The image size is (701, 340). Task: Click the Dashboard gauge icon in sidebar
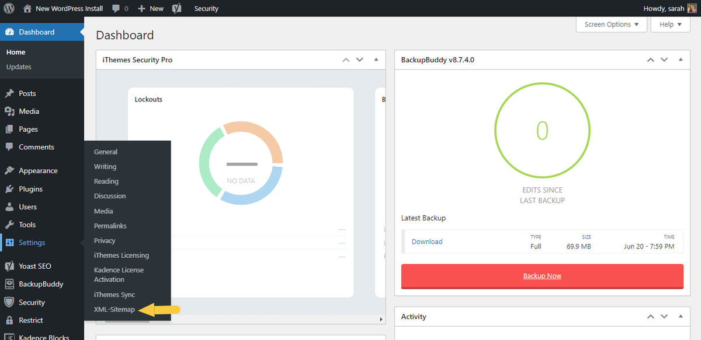coord(9,32)
